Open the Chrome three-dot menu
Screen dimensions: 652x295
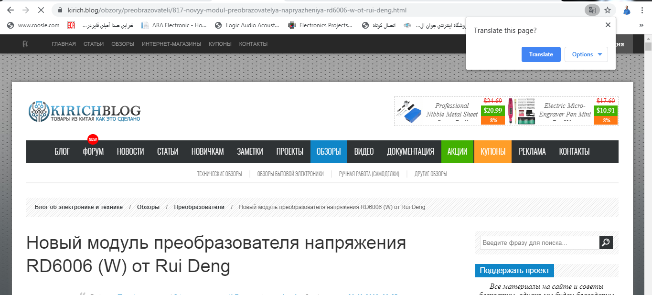(x=642, y=10)
